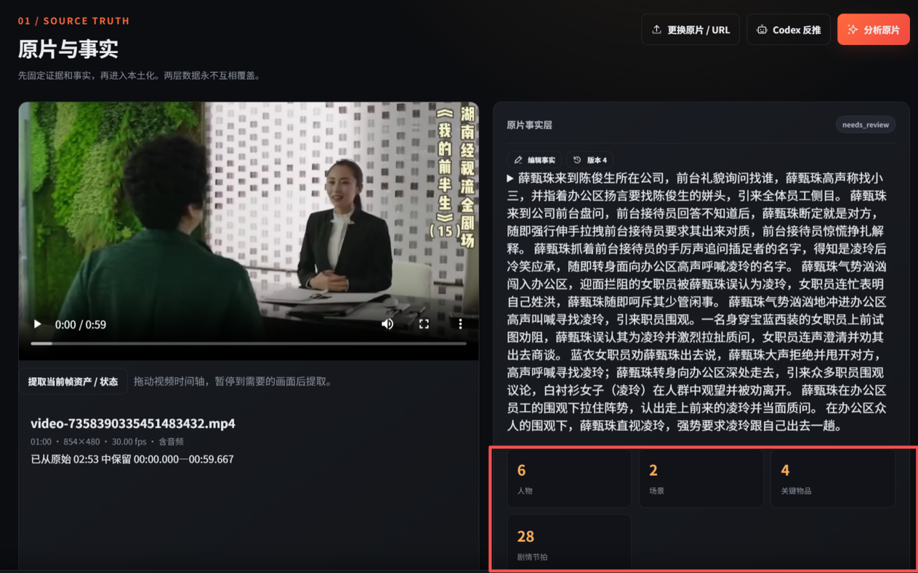Click file name video-7358390335451483432.mp4
918x573 pixels.
[133, 423]
